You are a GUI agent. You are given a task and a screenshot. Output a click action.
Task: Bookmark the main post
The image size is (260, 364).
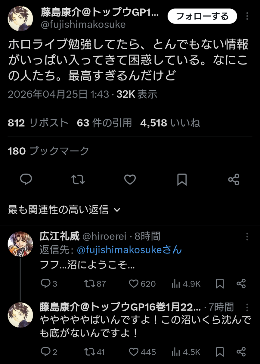(182, 180)
